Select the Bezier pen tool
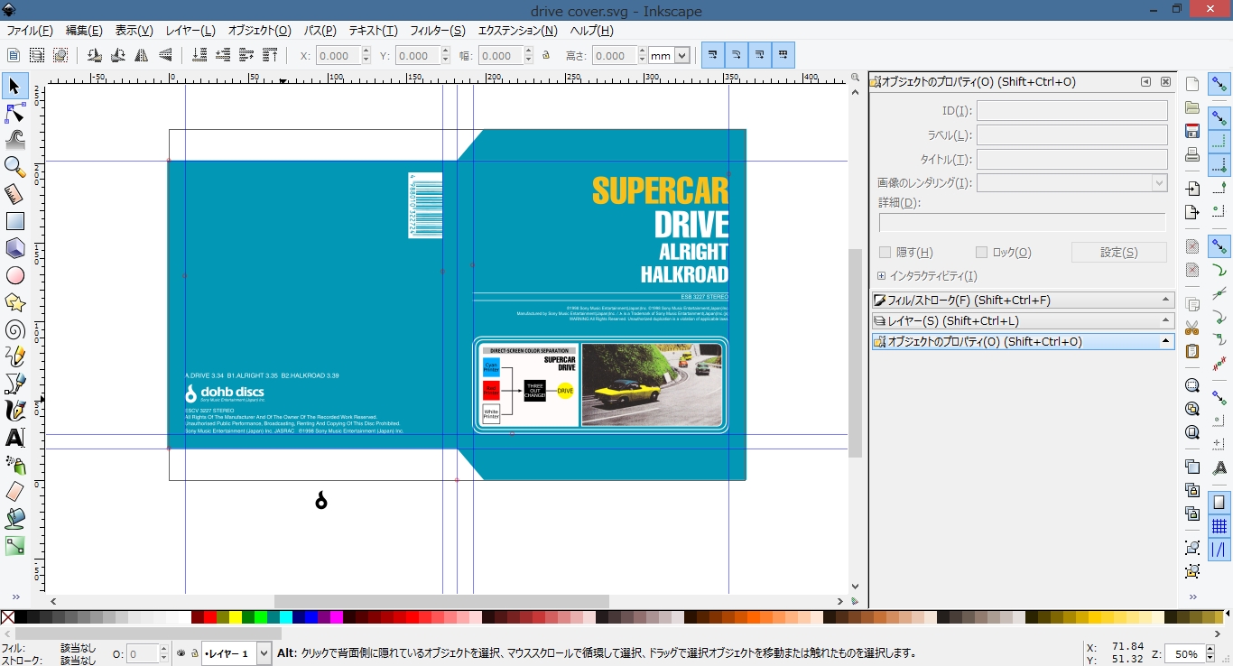 point(14,384)
